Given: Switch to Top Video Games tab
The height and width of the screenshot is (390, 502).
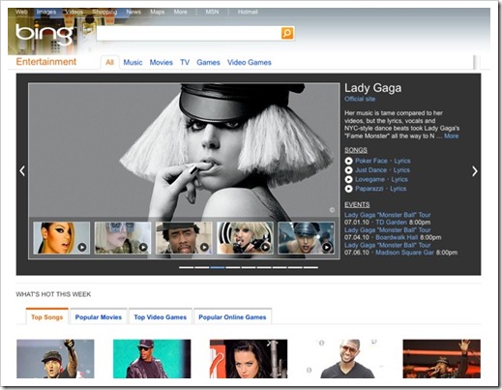Looking at the screenshot, I should tap(161, 317).
